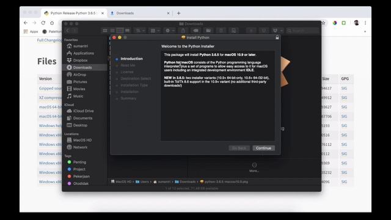Bookmark page with the star icon

(323, 23)
